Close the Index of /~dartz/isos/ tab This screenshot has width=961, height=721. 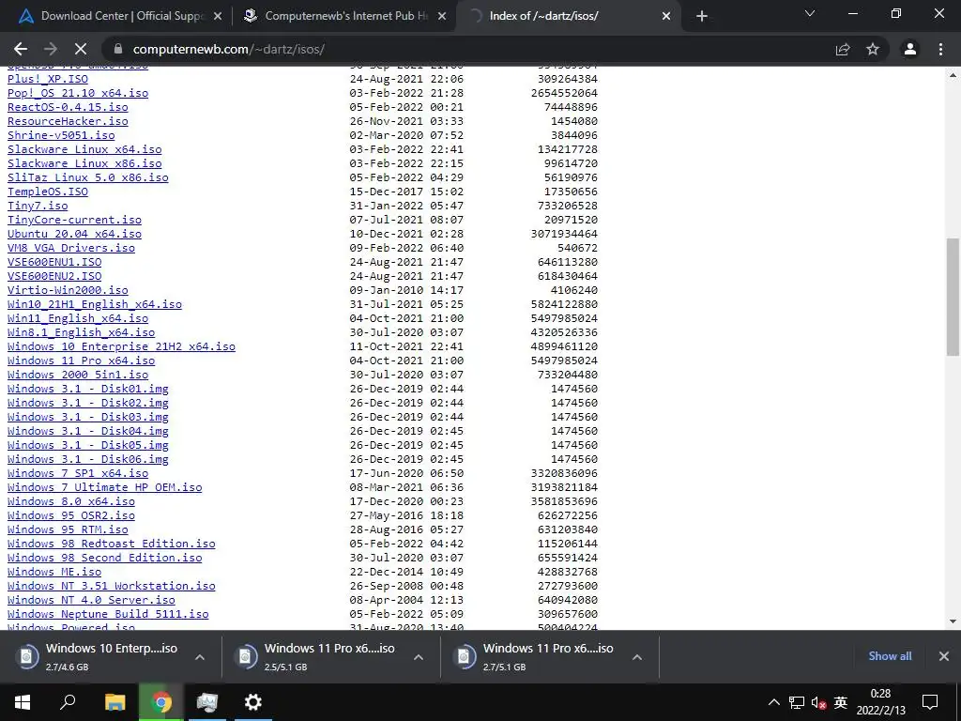[666, 17]
